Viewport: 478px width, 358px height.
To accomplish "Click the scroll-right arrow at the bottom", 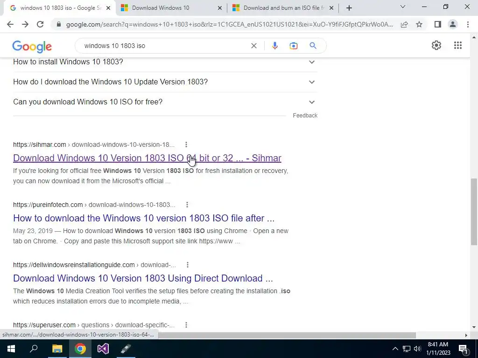I will click(466, 335).
